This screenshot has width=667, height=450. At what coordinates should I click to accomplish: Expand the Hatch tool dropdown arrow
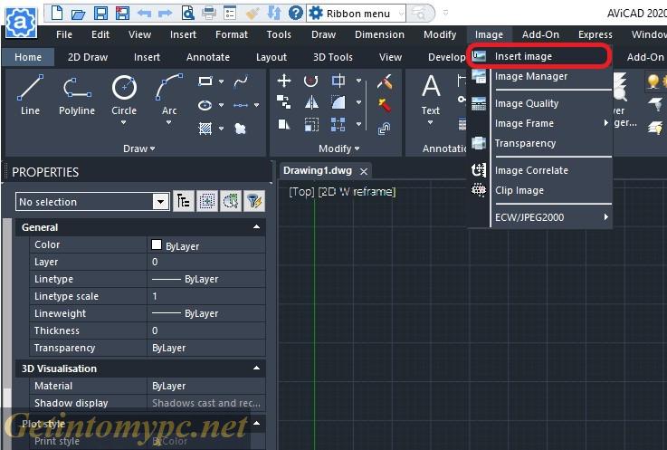(221, 129)
